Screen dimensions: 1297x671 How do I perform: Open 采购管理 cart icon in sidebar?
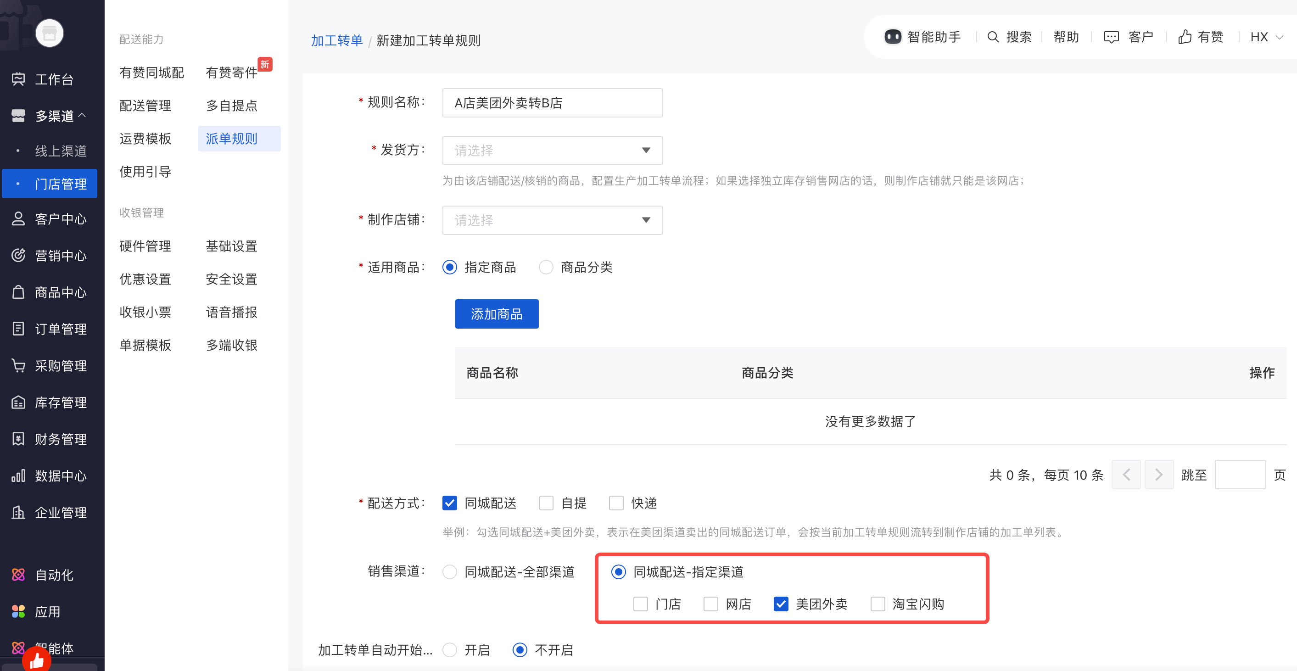pyautogui.click(x=19, y=365)
